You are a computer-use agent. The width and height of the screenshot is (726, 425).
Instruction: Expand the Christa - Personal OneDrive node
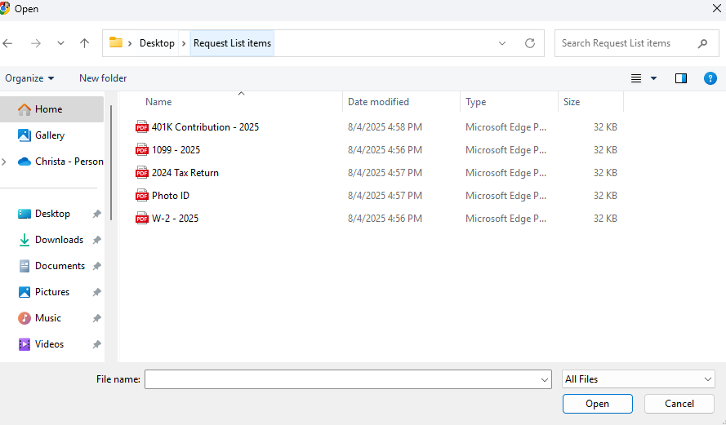point(4,162)
